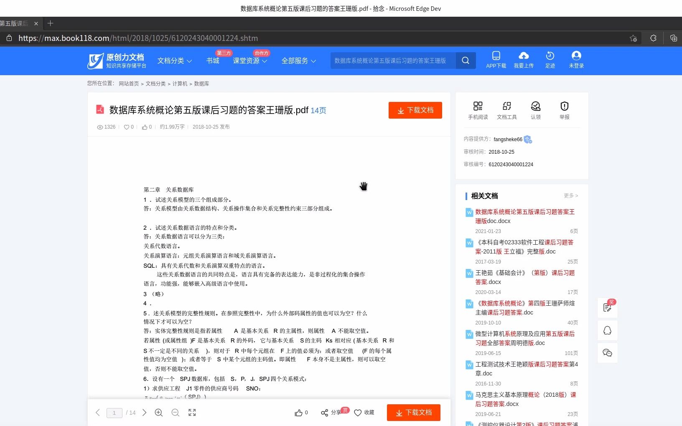Add this page to favorites star
This screenshot has width=682, height=426.
click(633, 38)
